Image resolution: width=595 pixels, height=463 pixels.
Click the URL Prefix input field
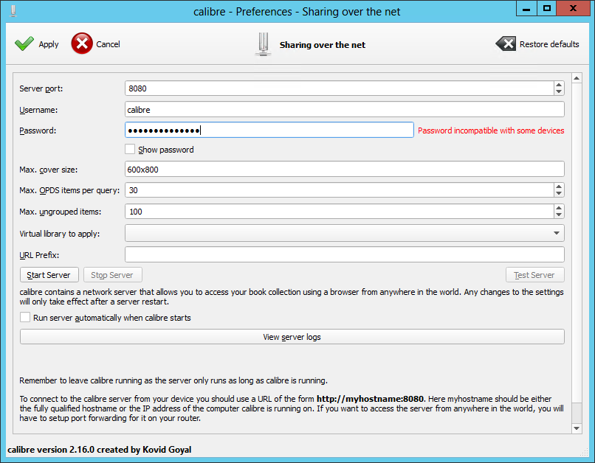coord(344,255)
